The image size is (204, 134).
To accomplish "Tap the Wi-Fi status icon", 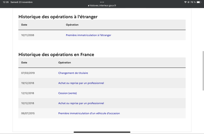I will [185, 2].
